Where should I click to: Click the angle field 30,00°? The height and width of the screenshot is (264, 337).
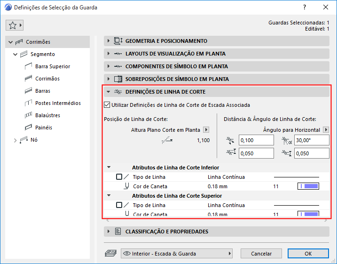pos(312,140)
